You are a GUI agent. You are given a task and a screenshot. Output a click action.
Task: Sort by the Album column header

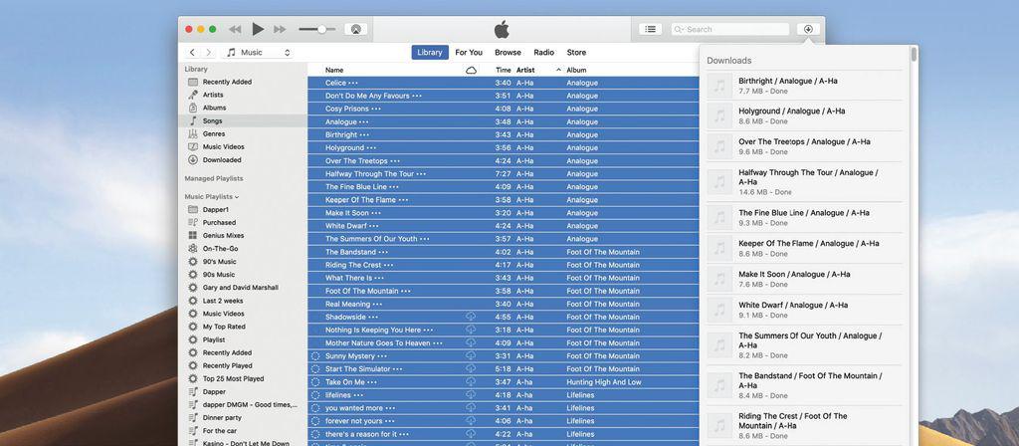tap(576, 70)
